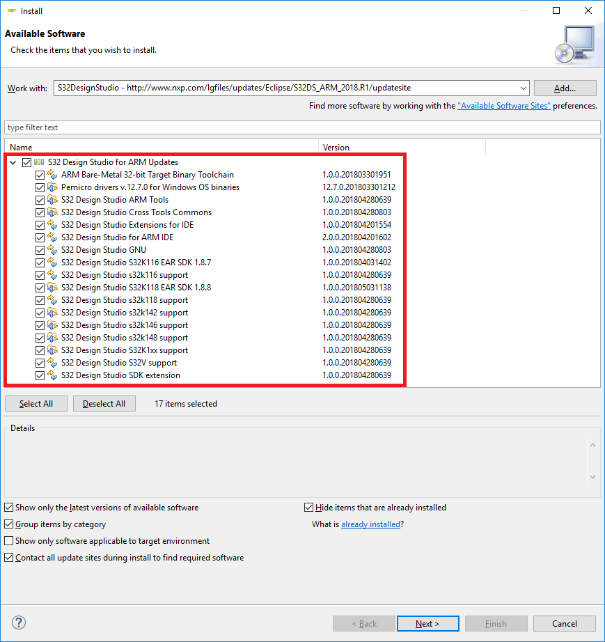
Task: Click the feature icon for S32 Design Studio Extensions for IDE
Action: [52, 225]
